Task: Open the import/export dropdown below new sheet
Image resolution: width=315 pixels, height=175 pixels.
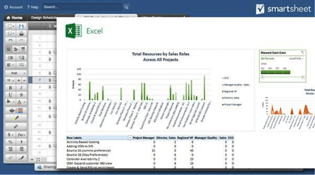Action: pyautogui.click(x=11, y=33)
